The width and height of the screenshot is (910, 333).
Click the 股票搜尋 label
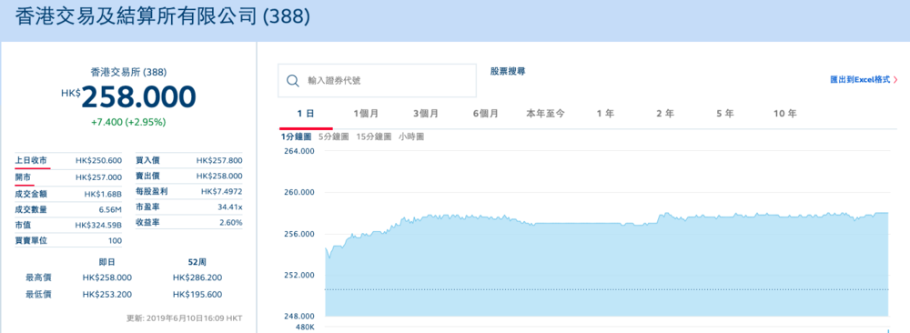pos(508,71)
